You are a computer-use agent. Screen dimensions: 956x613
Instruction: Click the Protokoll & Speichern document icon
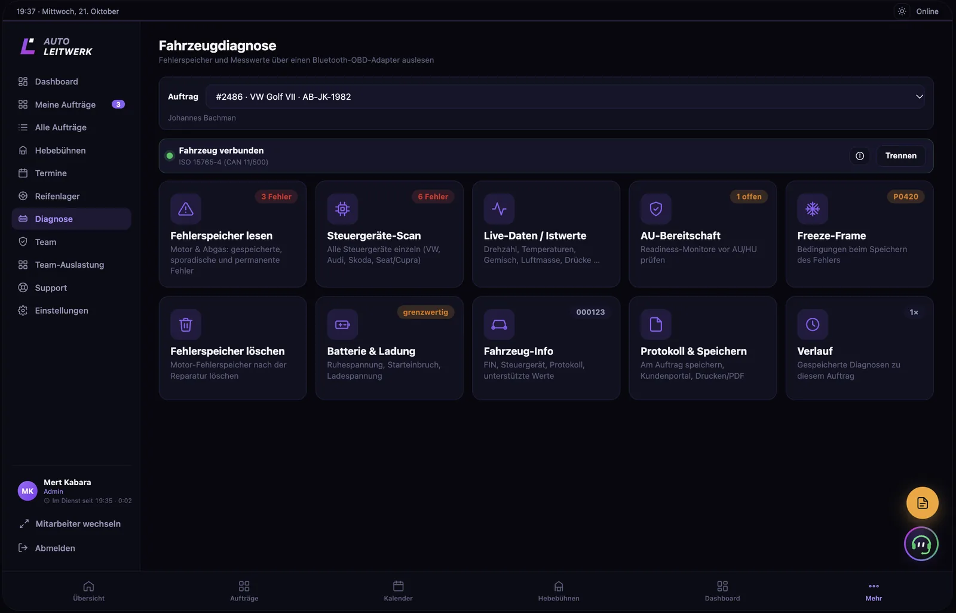pyautogui.click(x=655, y=324)
